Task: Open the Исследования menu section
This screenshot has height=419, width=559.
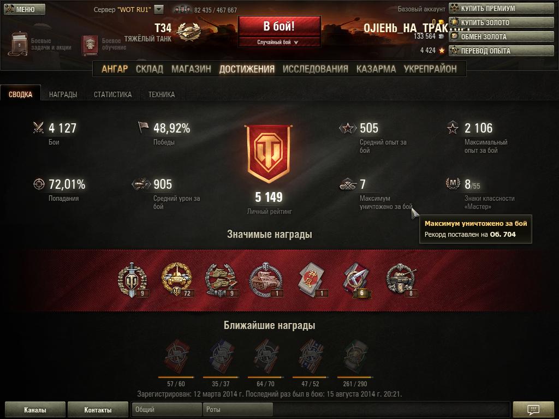Action: [x=315, y=69]
